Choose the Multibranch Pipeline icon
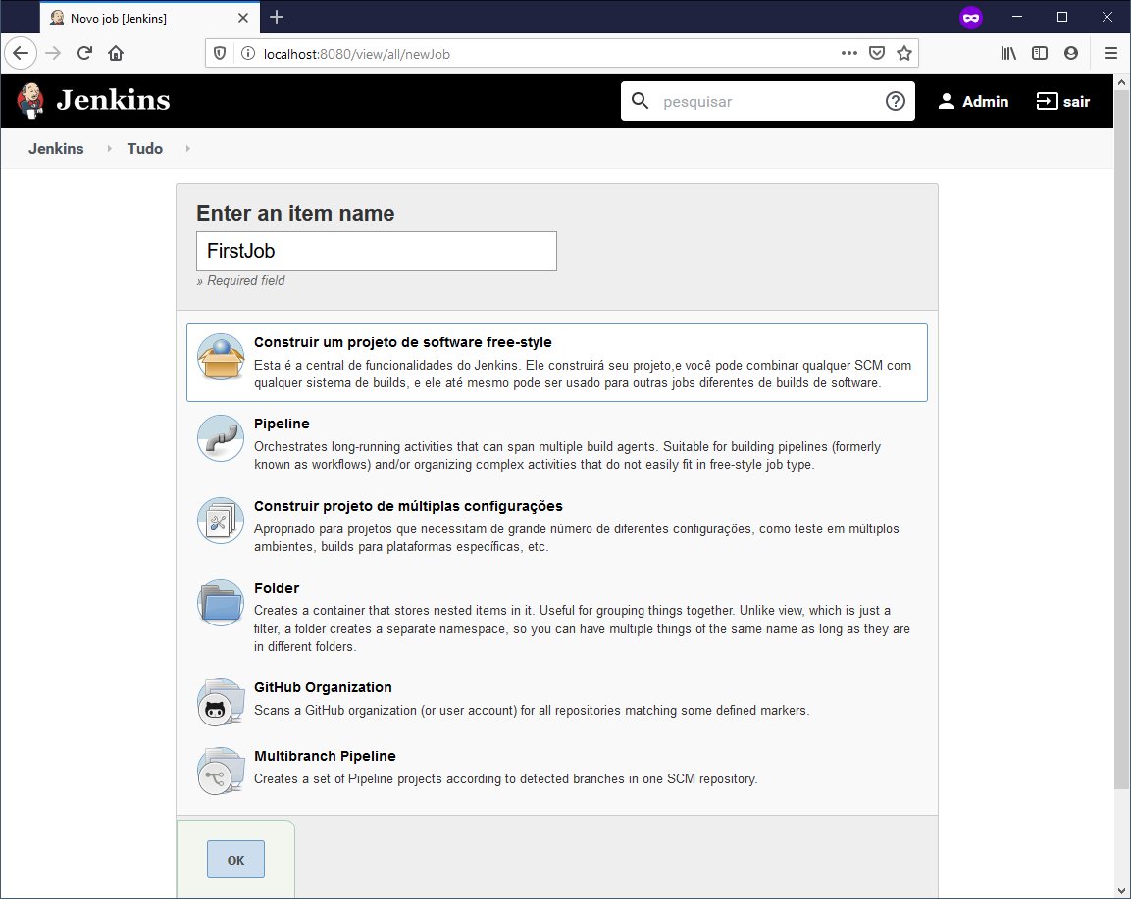This screenshot has width=1131, height=899. (x=221, y=771)
